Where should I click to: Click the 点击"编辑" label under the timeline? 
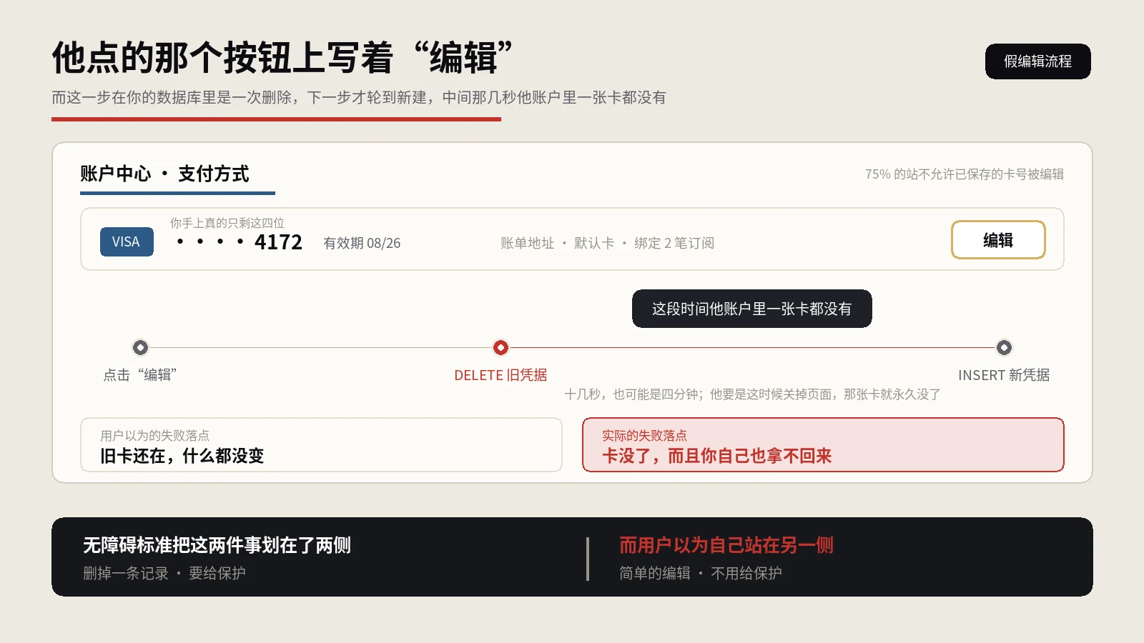pyautogui.click(x=140, y=375)
